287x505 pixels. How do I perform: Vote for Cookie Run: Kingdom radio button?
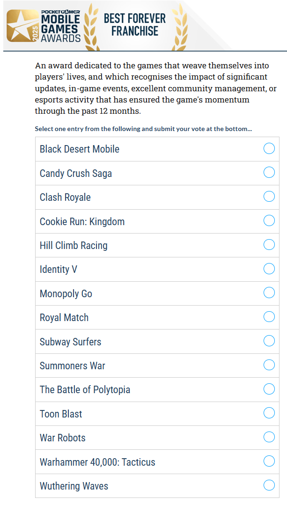pyautogui.click(x=269, y=221)
